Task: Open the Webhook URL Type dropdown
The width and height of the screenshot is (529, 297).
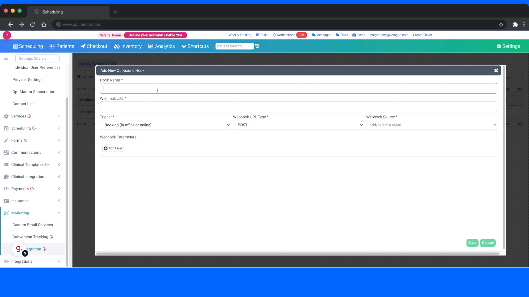Action: [299, 125]
